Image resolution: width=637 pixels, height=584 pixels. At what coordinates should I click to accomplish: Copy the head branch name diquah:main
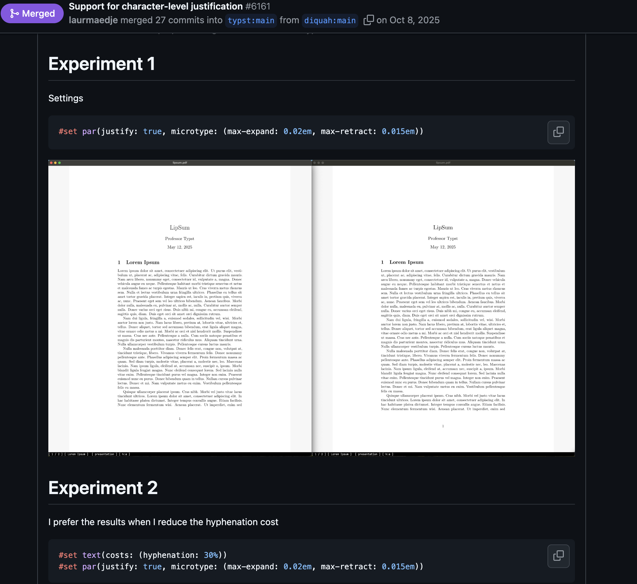tap(368, 20)
